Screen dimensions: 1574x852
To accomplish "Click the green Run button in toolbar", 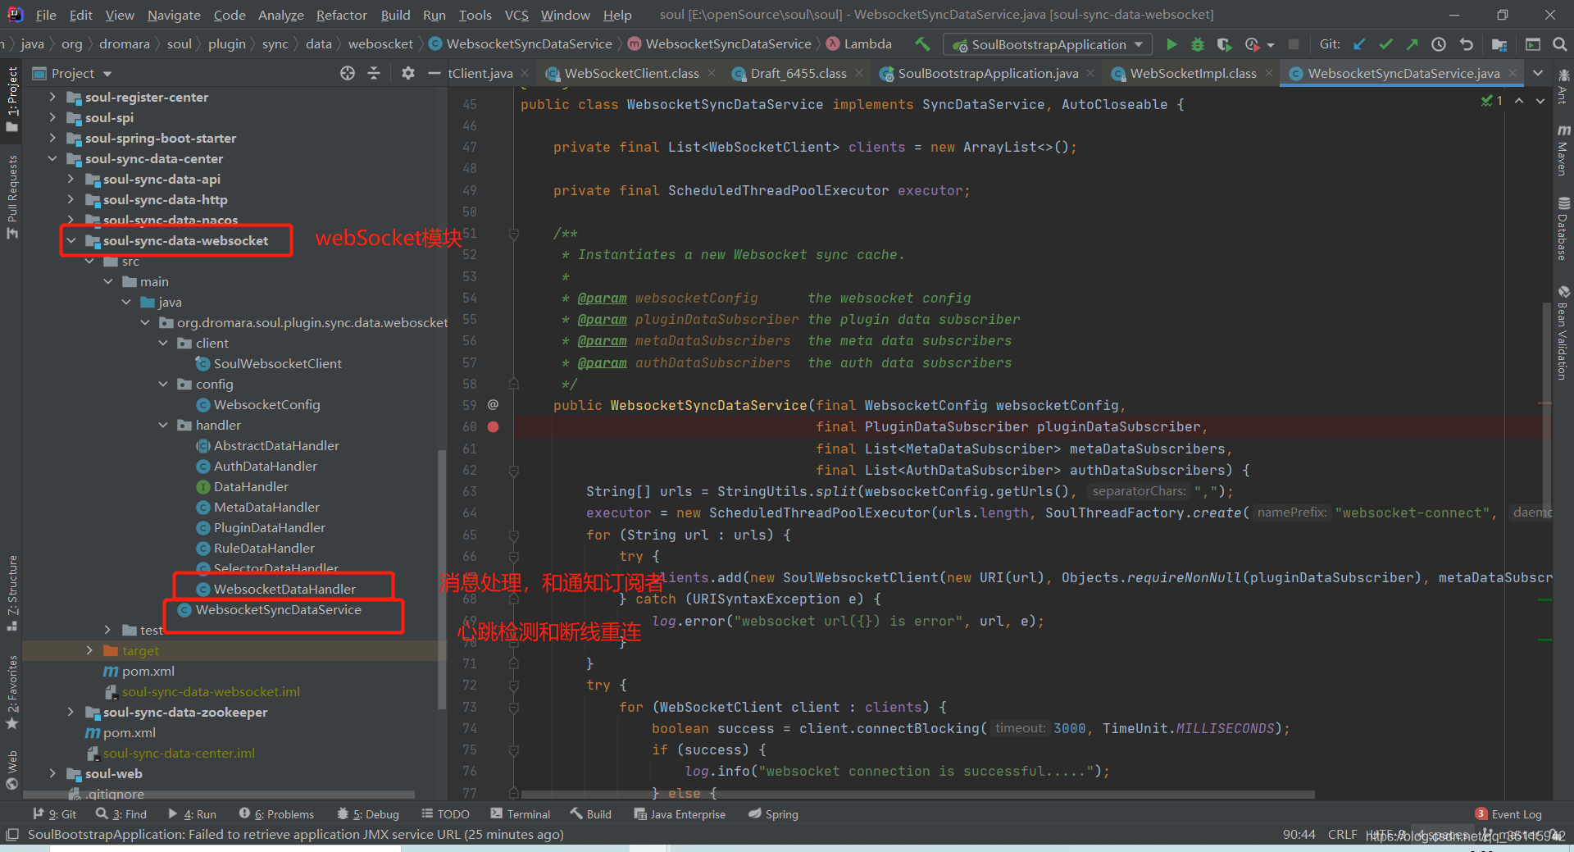I will click(x=1171, y=44).
